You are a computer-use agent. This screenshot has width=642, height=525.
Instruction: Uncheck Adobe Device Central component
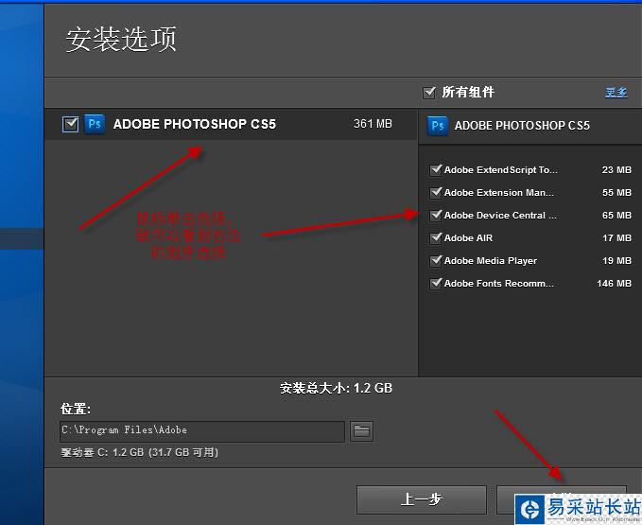[435, 215]
